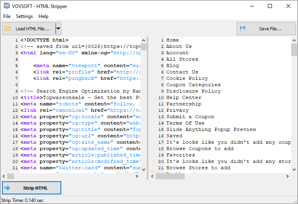Click the og:site_name meta line
Screen dimensions: 298x204
coord(80,142)
